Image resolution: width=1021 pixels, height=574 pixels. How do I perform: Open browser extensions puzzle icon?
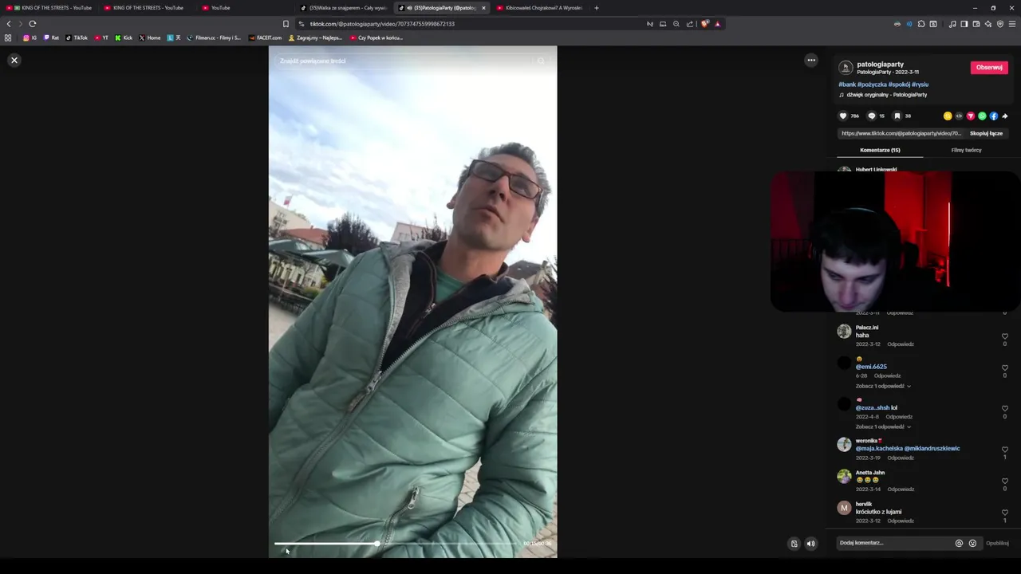[921, 24]
